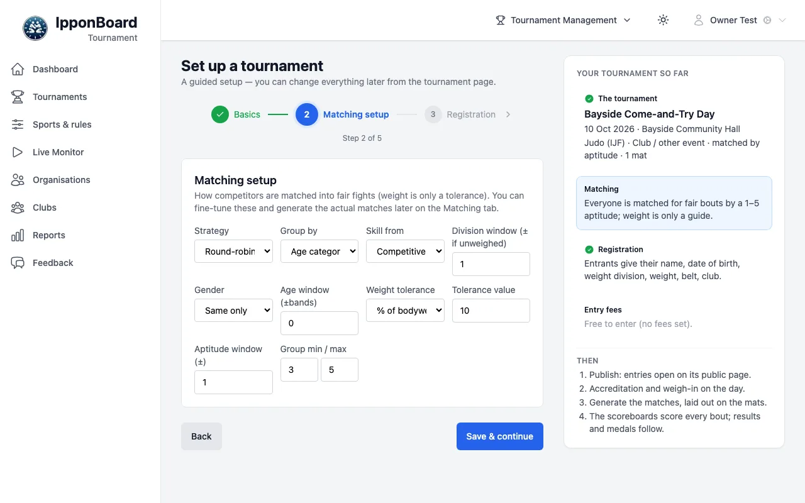Click the Aptitude window input field

click(233, 382)
